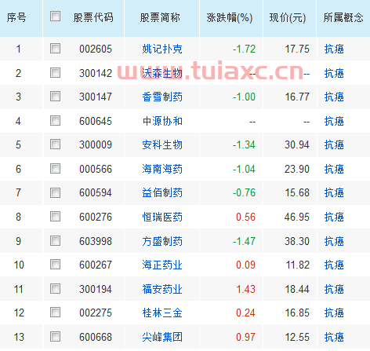The height and width of the screenshot is (351, 370).
Task: Open the 尖峰集团 stock link
Action: point(162,337)
